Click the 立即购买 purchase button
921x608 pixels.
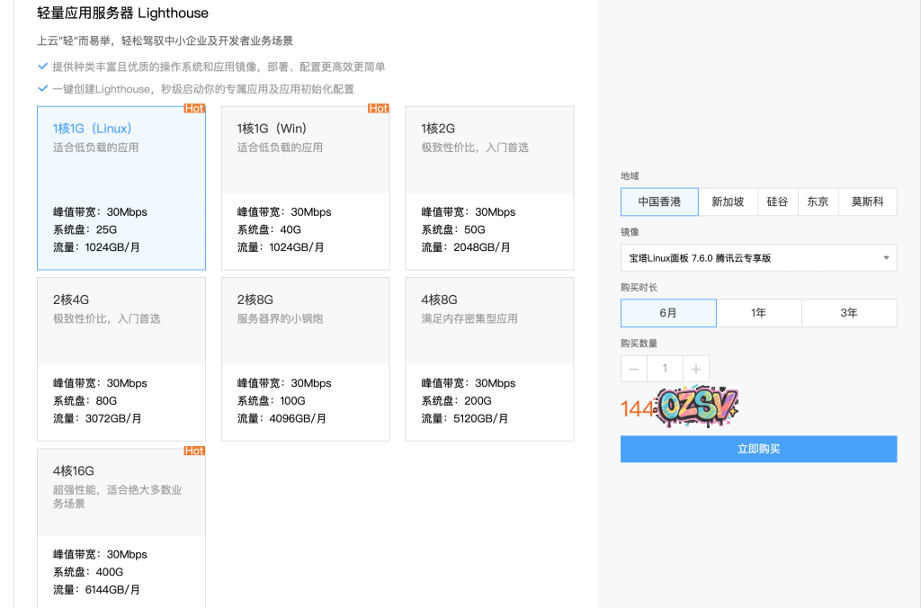coord(758,449)
